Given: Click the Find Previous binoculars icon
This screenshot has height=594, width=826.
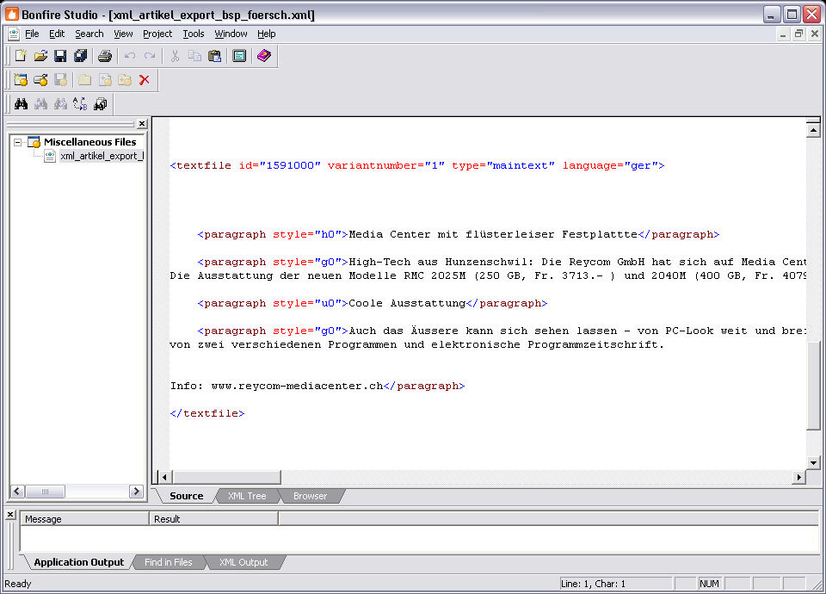Looking at the screenshot, I should 40,104.
